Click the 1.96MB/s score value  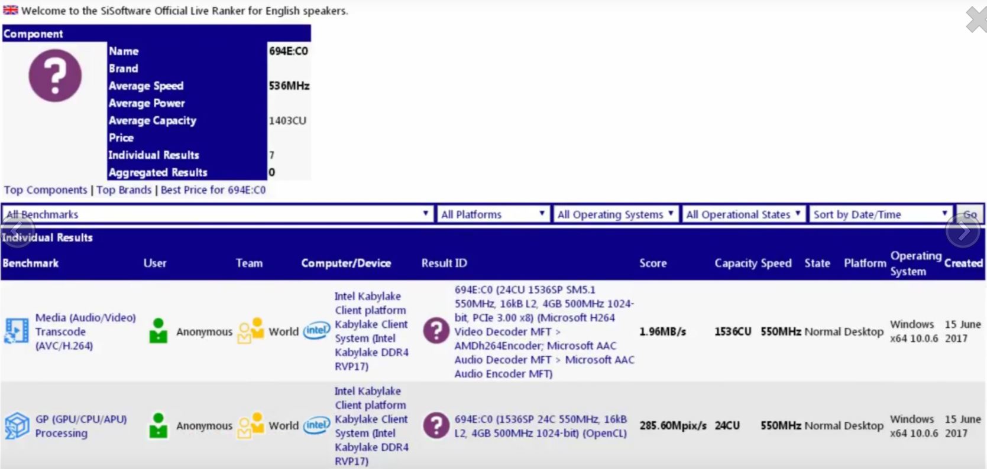click(x=663, y=332)
